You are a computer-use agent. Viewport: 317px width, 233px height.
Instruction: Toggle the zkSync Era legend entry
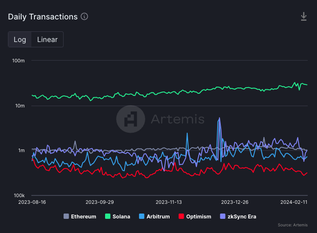(x=241, y=217)
